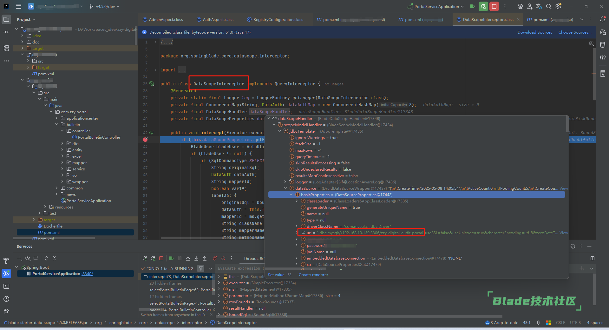Viewport: 609px width, 330px height.
Task: Click the Choose Sources... link
Action: tap(575, 32)
